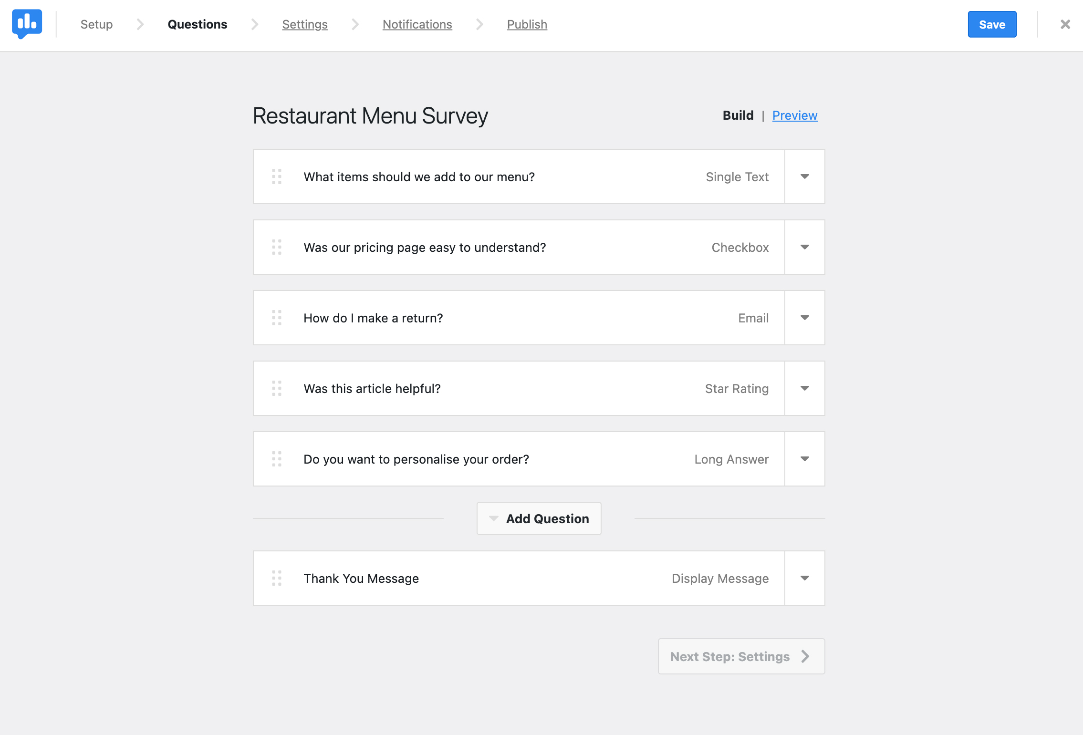Open the Notifications step
1083x735 pixels.
(417, 24)
